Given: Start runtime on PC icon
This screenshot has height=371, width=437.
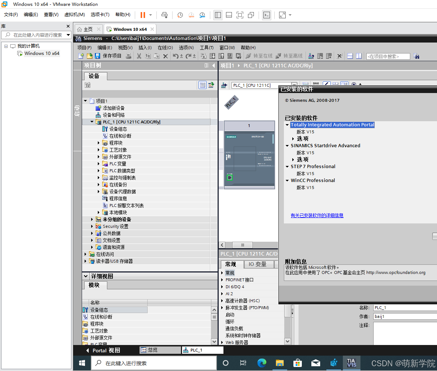Looking at the screenshot, I should (238, 56).
